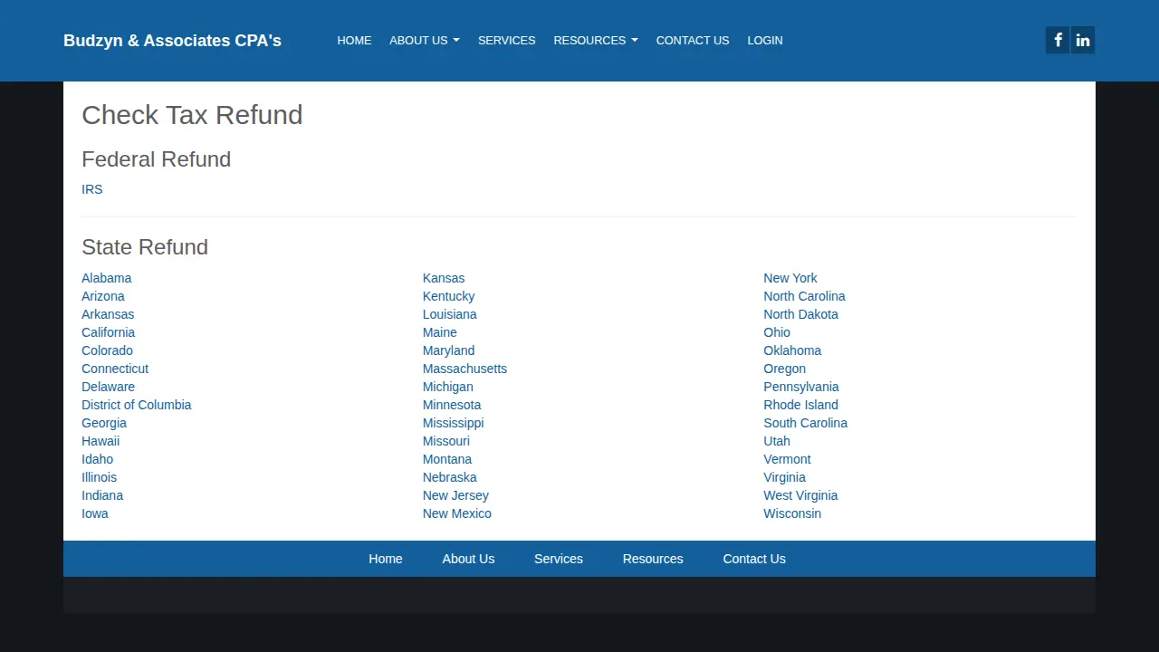The image size is (1159, 652).
Task: Open the Oregon refund link
Action: (785, 369)
